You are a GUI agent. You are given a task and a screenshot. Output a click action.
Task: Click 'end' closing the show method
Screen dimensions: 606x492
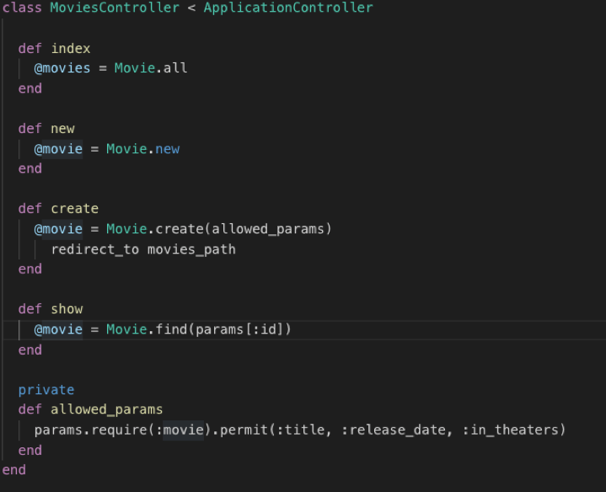point(30,350)
